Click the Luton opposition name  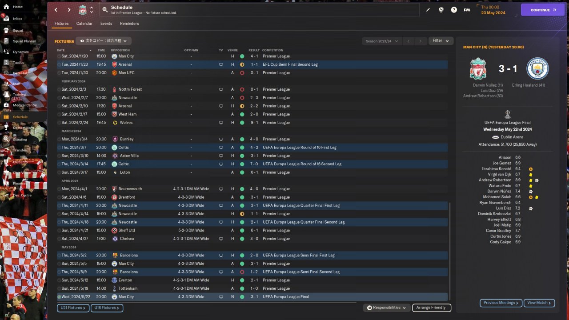(125, 172)
